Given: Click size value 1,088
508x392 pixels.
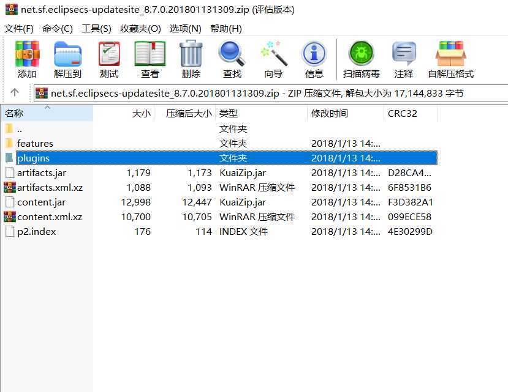Looking at the screenshot, I should coord(138,188).
